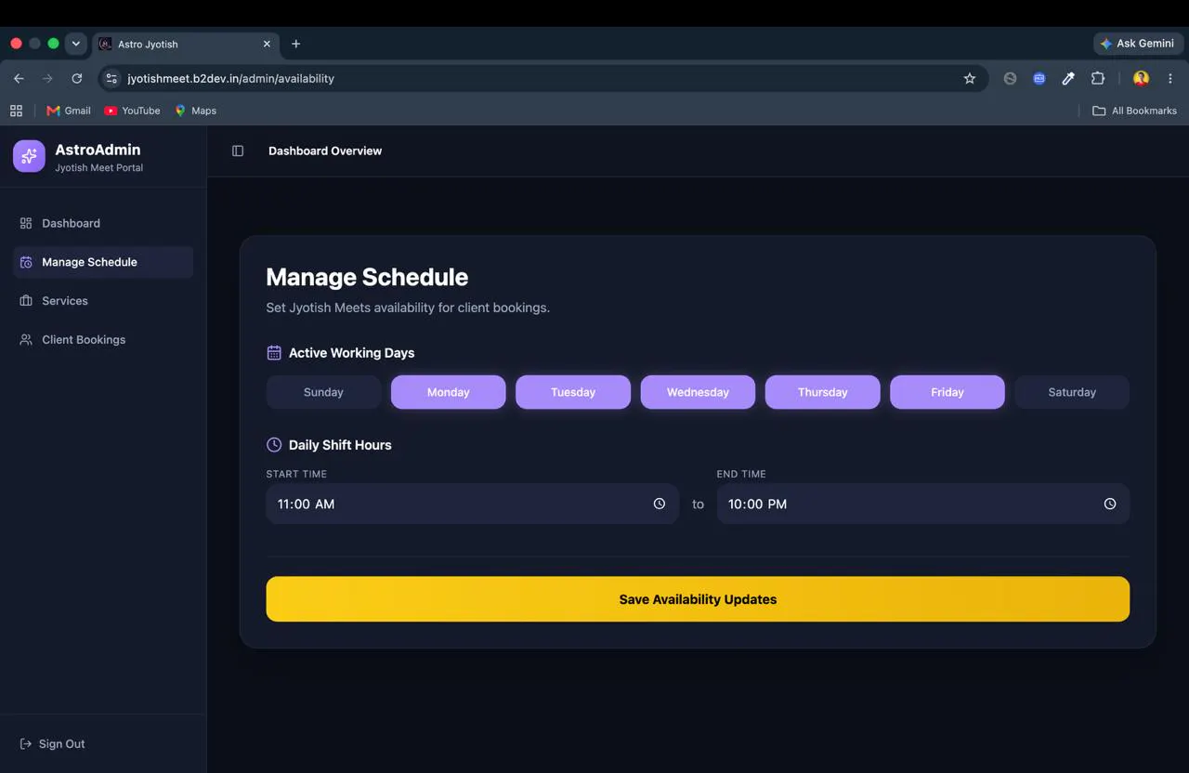1189x773 pixels.
Task: Deselect Thursday from working days
Action: point(822,392)
